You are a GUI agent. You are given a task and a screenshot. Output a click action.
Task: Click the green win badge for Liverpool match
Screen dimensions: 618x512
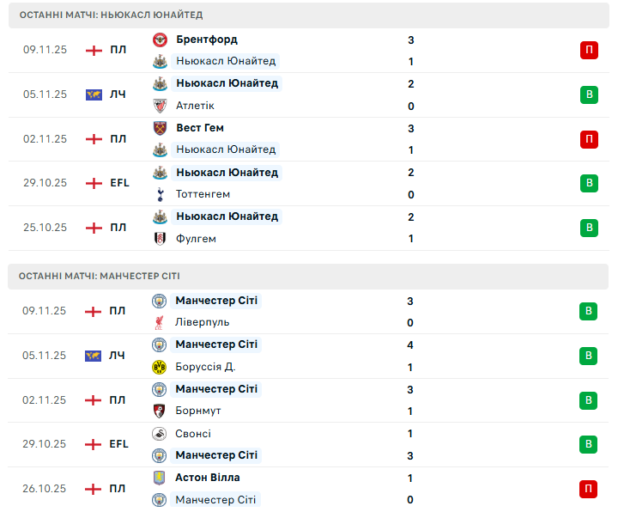pos(588,311)
